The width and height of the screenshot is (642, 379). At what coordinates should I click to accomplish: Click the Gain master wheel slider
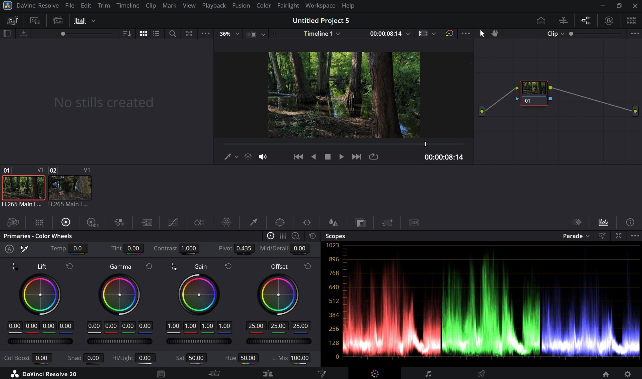(199, 341)
